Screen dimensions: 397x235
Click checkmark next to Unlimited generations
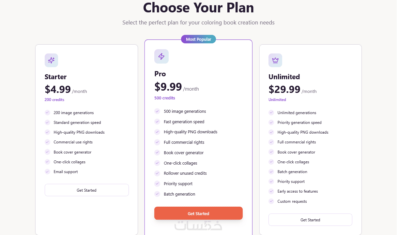(x=271, y=112)
